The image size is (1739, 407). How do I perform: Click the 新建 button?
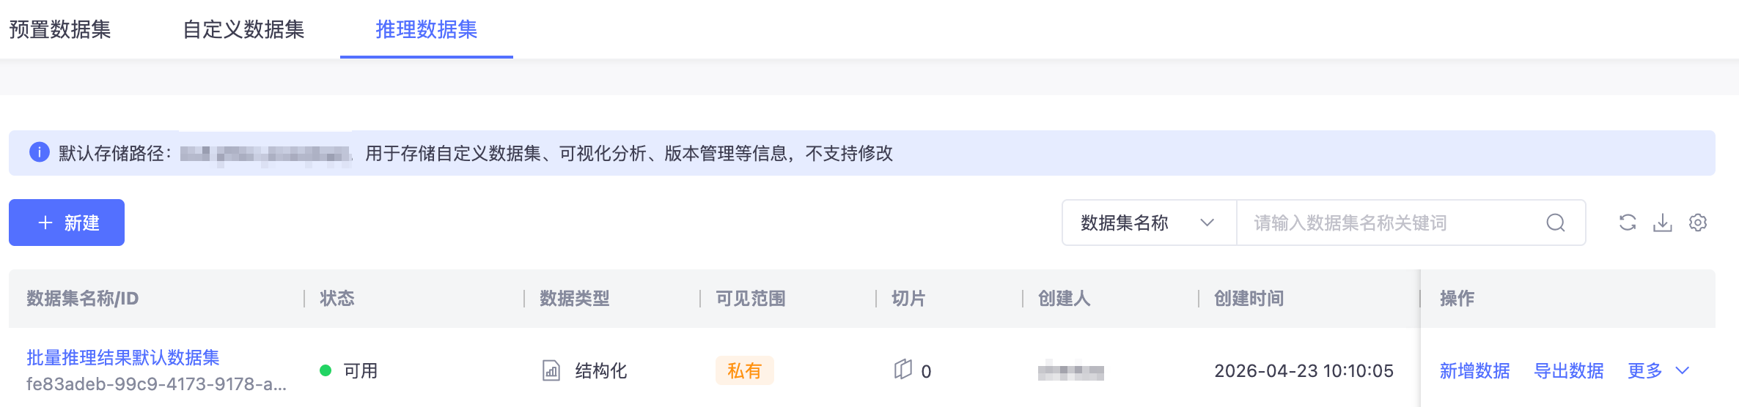click(67, 223)
